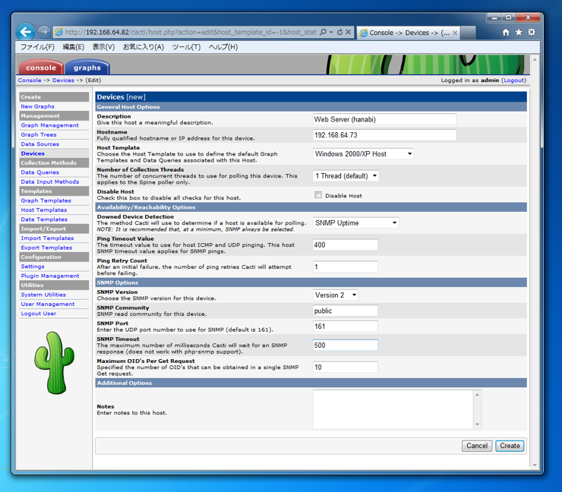The image size is (562, 492).
Task: Open the Number of Collection Threads dropdown
Action: pyautogui.click(x=346, y=176)
